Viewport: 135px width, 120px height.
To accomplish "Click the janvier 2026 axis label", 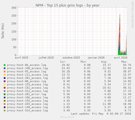I will pyautogui.click(x=96, y=58).
